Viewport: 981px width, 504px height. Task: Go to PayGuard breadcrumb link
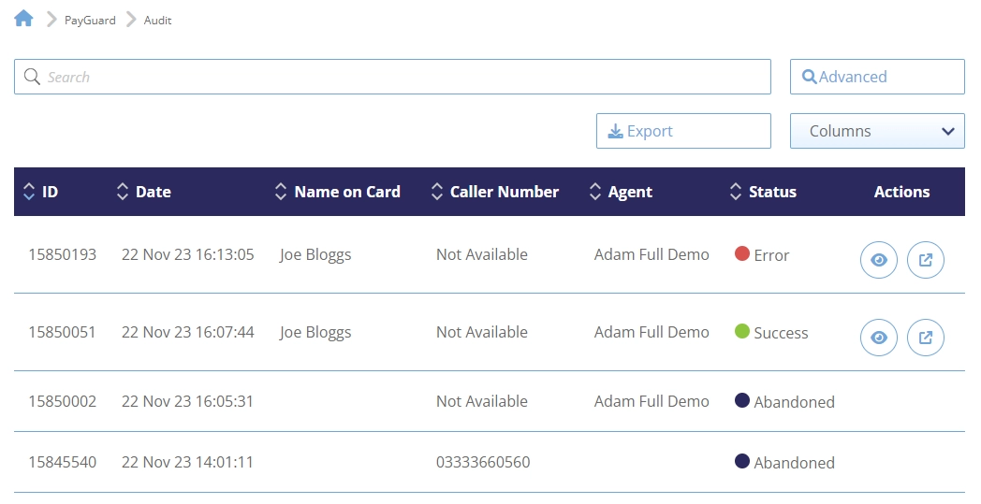tap(90, 21)
